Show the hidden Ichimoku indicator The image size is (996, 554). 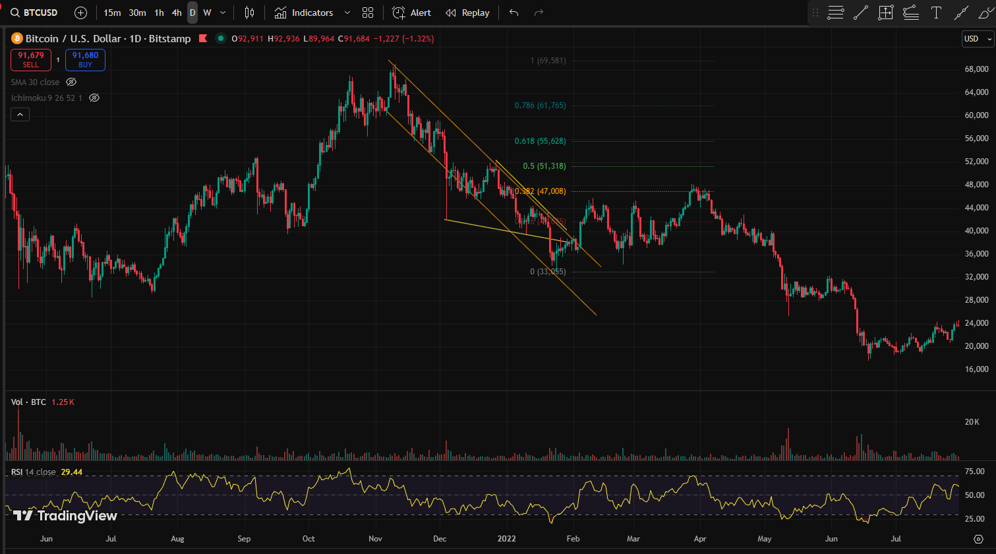(x=94, y=98)
